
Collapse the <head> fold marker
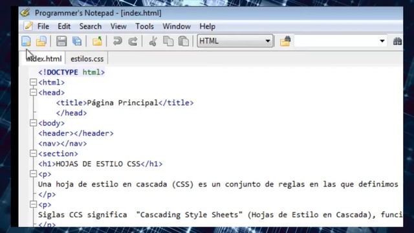click(x=33, y=92)
